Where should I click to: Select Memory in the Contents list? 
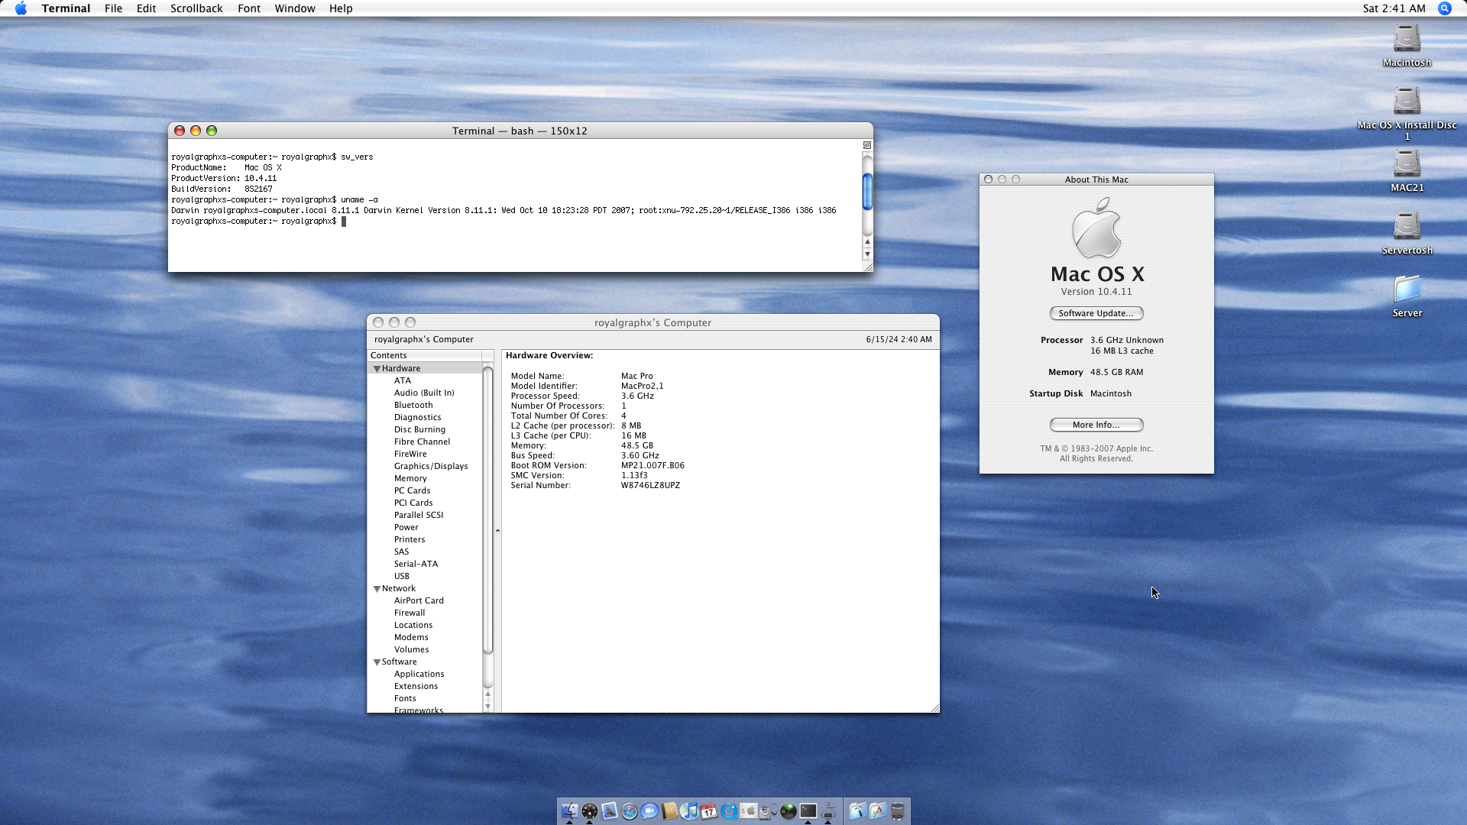[410, 478]
